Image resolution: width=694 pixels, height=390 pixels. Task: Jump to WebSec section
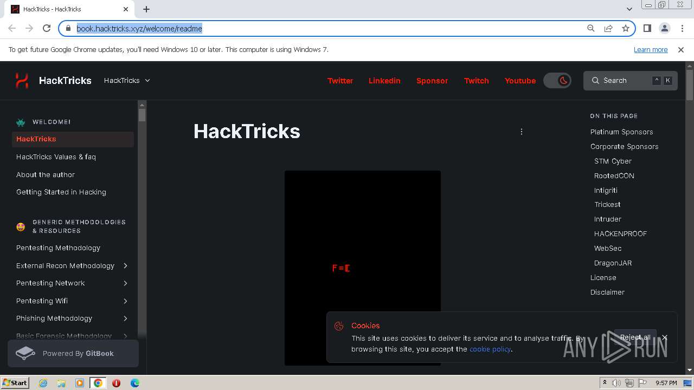tap(608, 248)
